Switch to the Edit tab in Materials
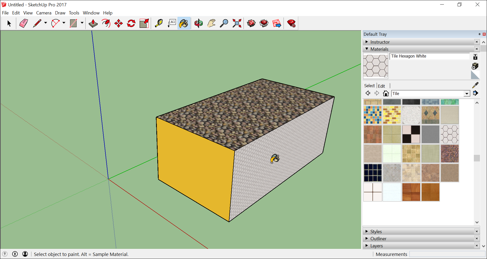The width and height of the screenshot is (487, 259). [381, 86]
